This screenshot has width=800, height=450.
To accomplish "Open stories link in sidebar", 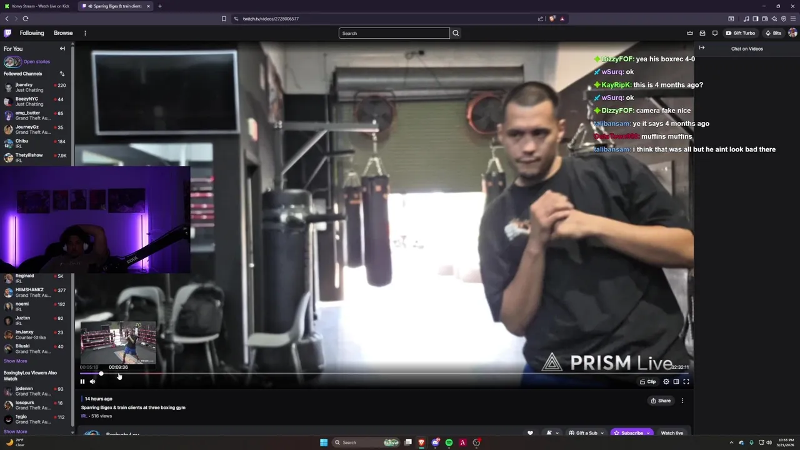I will (37, 61).
